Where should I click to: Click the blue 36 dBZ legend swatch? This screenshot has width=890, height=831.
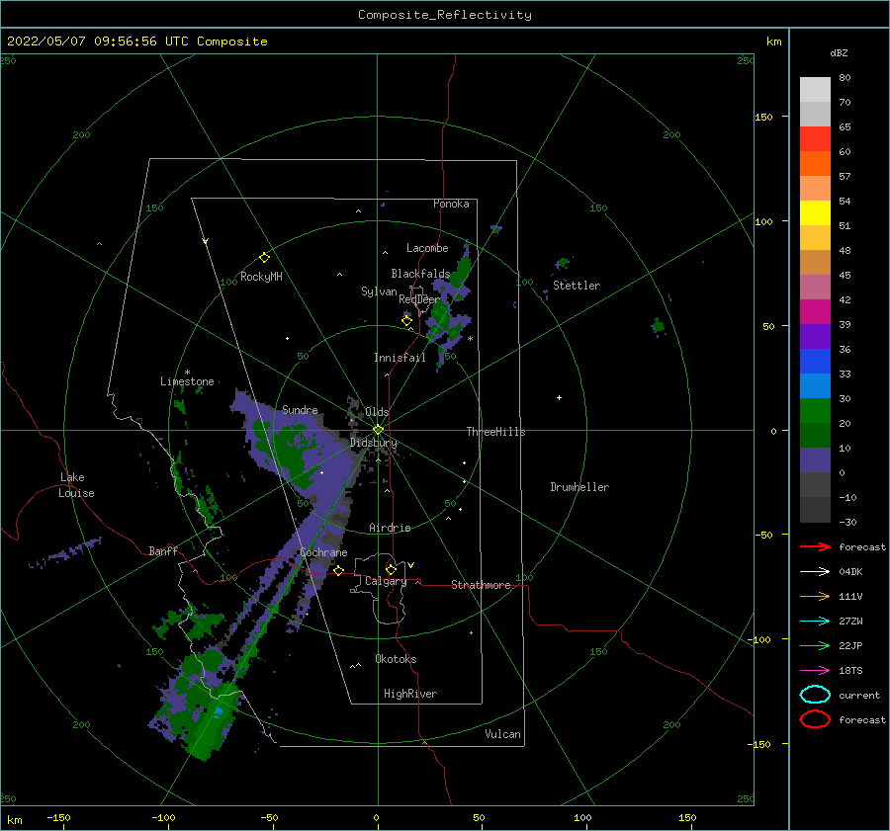[x=815, y=362]
